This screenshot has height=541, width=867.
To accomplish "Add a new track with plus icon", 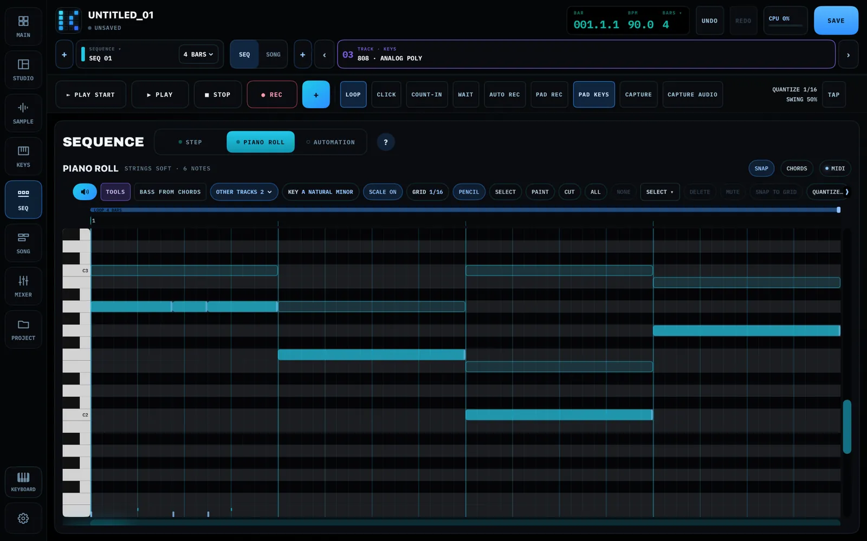I will point(302,54).
